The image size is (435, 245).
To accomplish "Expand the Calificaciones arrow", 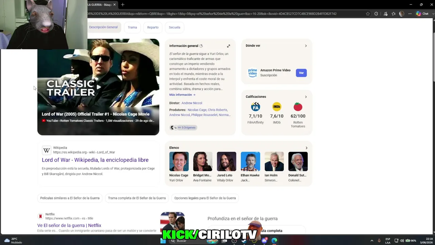I will tap(306, 97).
